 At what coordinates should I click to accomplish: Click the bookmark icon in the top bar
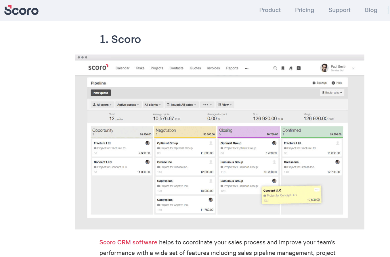pos(283,68)
